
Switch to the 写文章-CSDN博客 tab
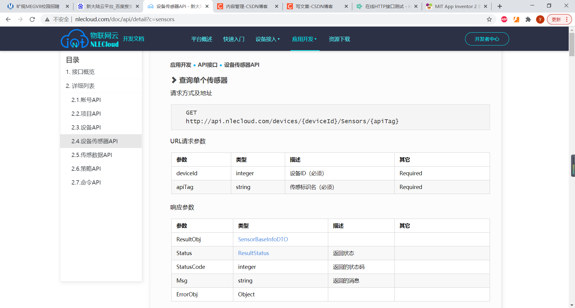click(317, 6)
